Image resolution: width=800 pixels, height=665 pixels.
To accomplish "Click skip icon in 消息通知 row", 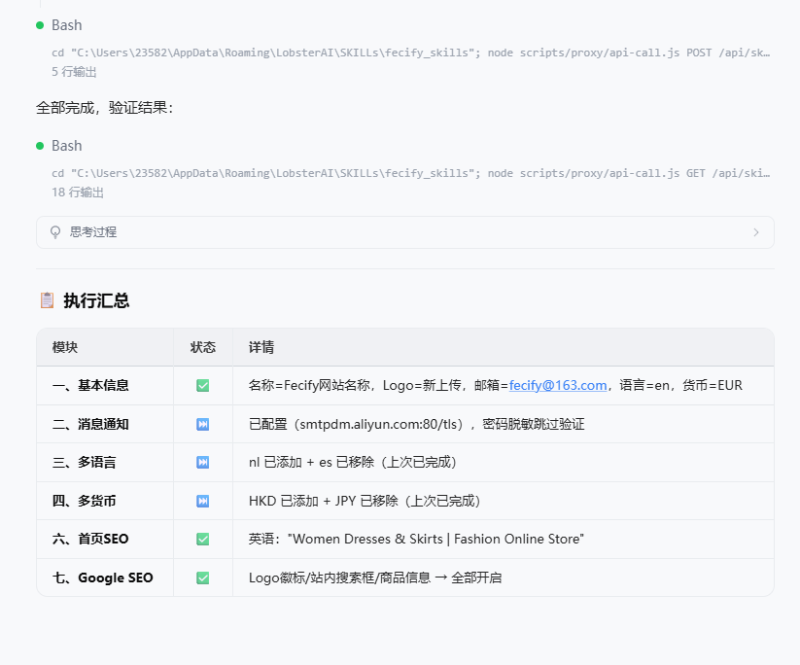I will [202, 424].
